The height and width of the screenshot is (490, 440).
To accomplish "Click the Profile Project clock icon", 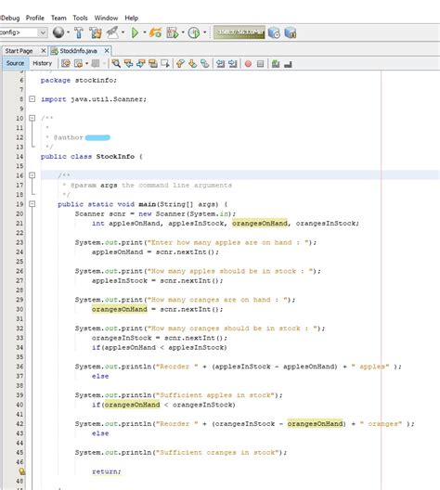I will (194, 32).
